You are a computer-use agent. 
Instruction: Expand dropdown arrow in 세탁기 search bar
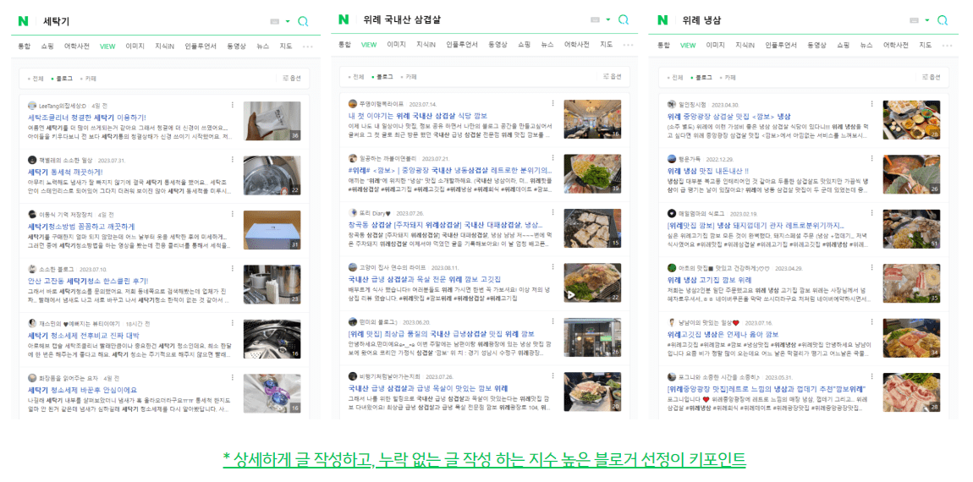tap(288, 22)
